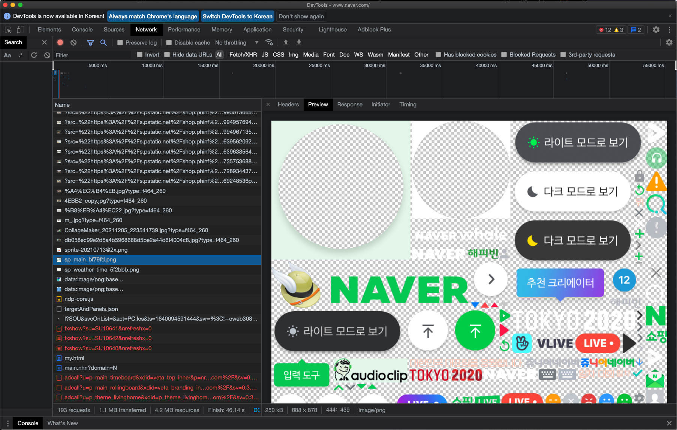Enable Disable cache checkbox

tap(169, 43)
